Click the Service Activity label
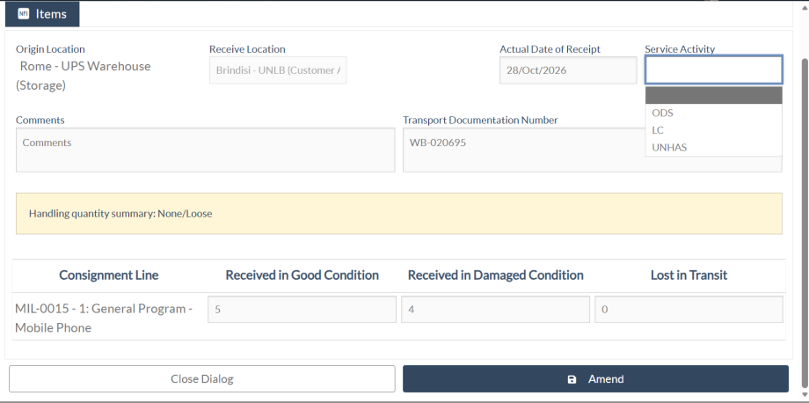 680,49
